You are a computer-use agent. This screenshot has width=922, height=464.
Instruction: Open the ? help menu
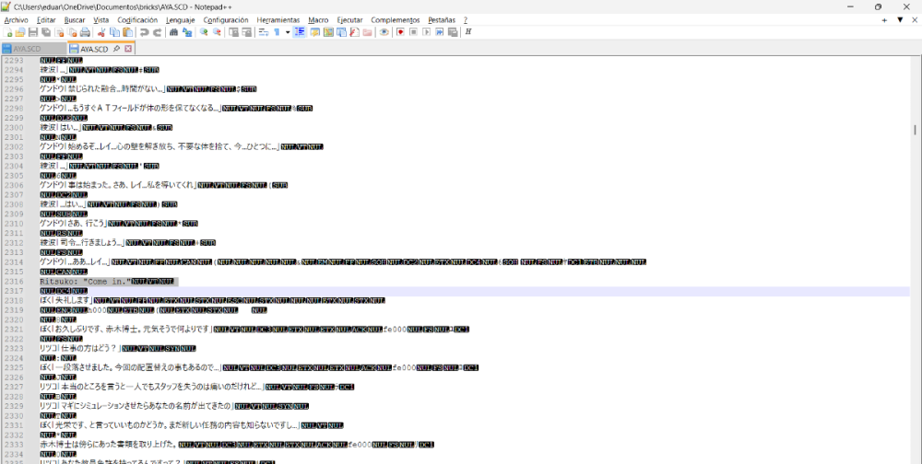click(465, 20)
